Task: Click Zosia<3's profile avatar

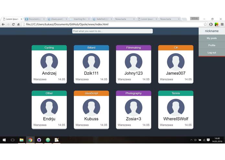Action: click(x=134, y=108)
